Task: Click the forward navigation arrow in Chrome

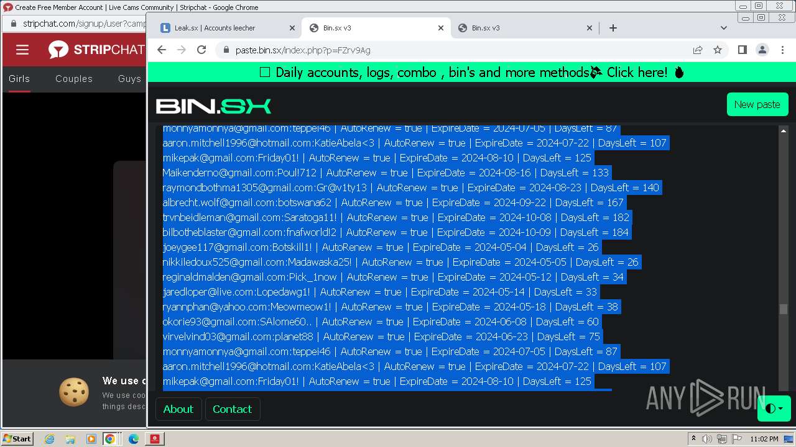Action: [182, 50]
